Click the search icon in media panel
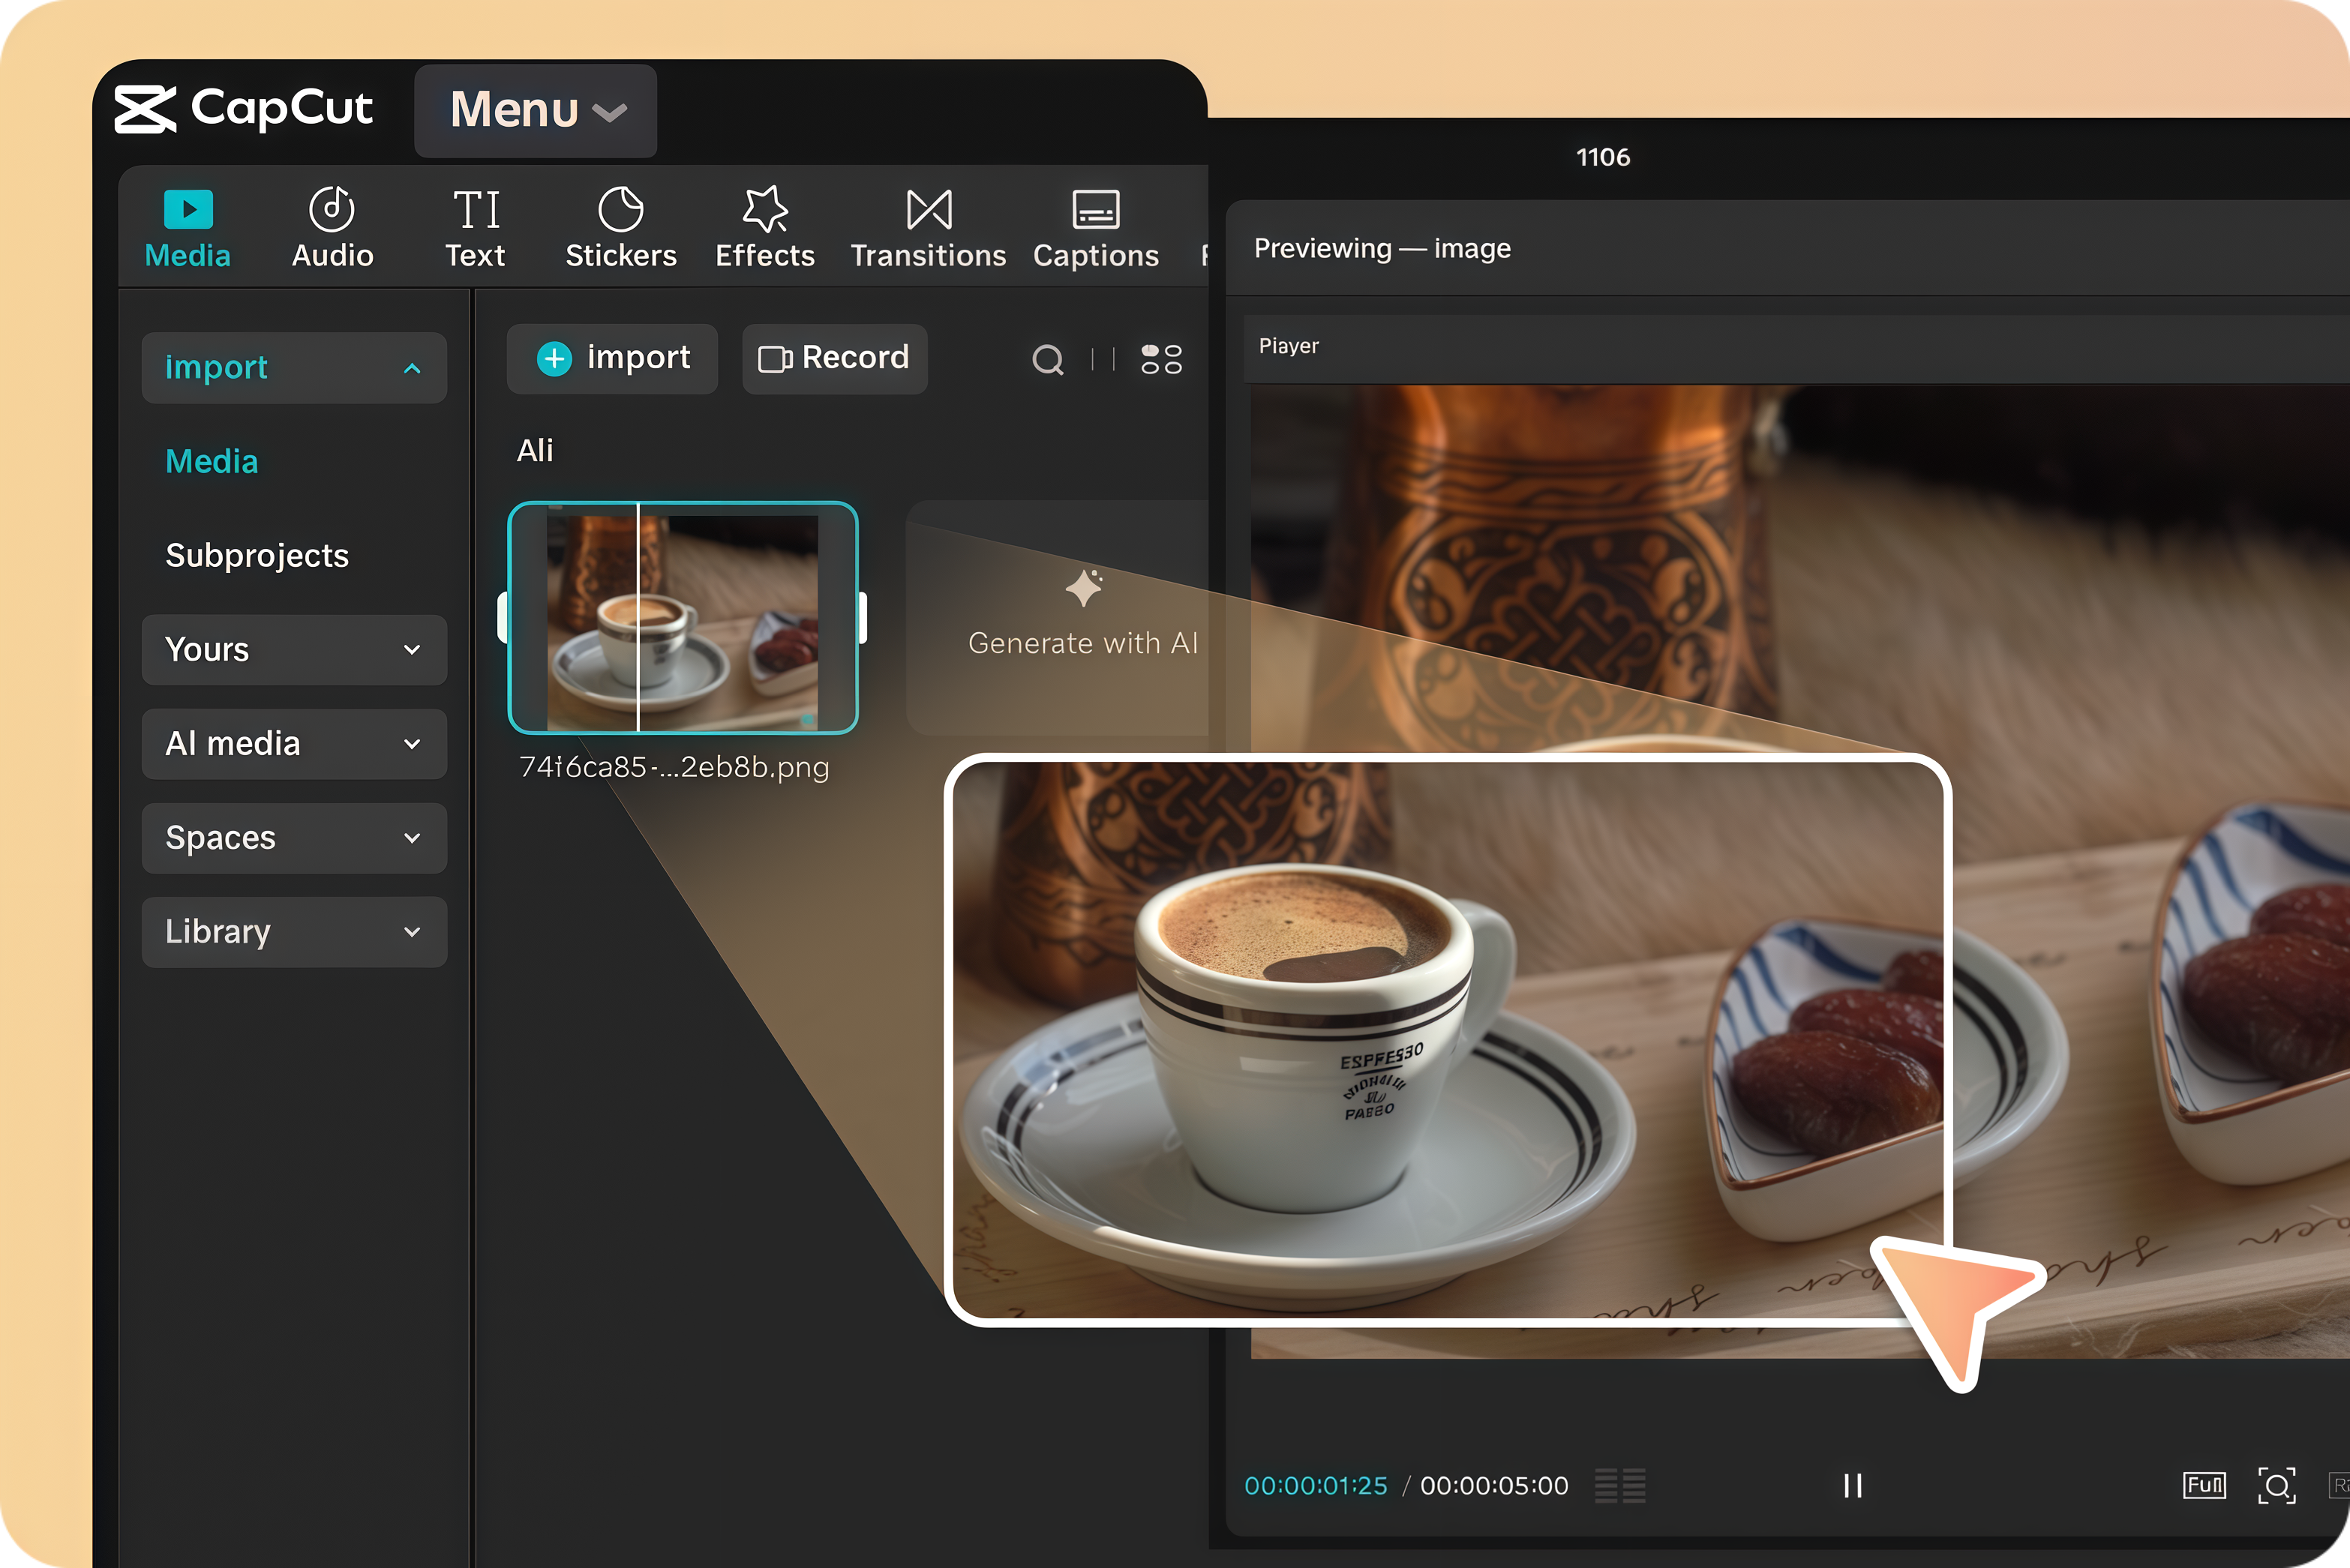 [x=1048, y=360]
